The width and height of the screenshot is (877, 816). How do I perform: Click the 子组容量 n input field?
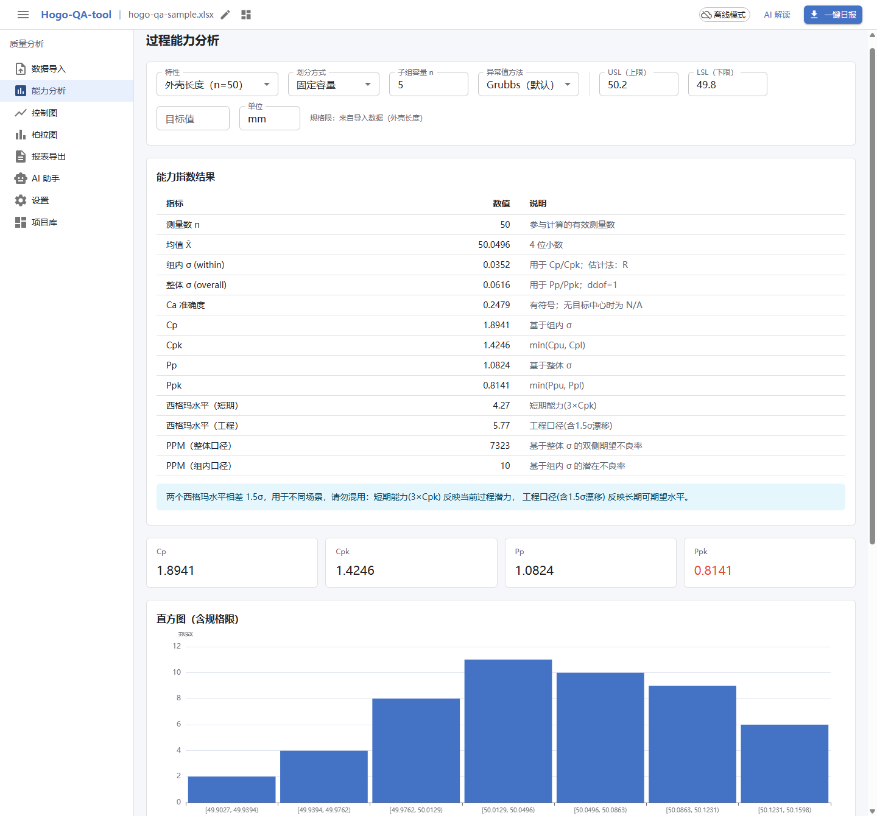click(429, 84)
